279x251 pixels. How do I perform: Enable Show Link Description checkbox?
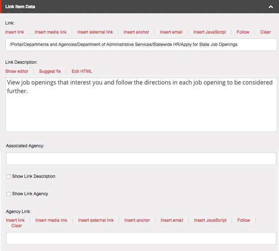click(x=9, y=177)
